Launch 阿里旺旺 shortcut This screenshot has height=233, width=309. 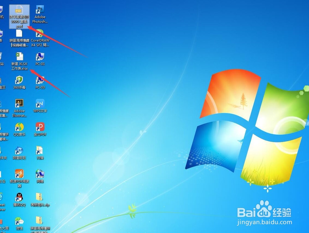tap(19, 153)
